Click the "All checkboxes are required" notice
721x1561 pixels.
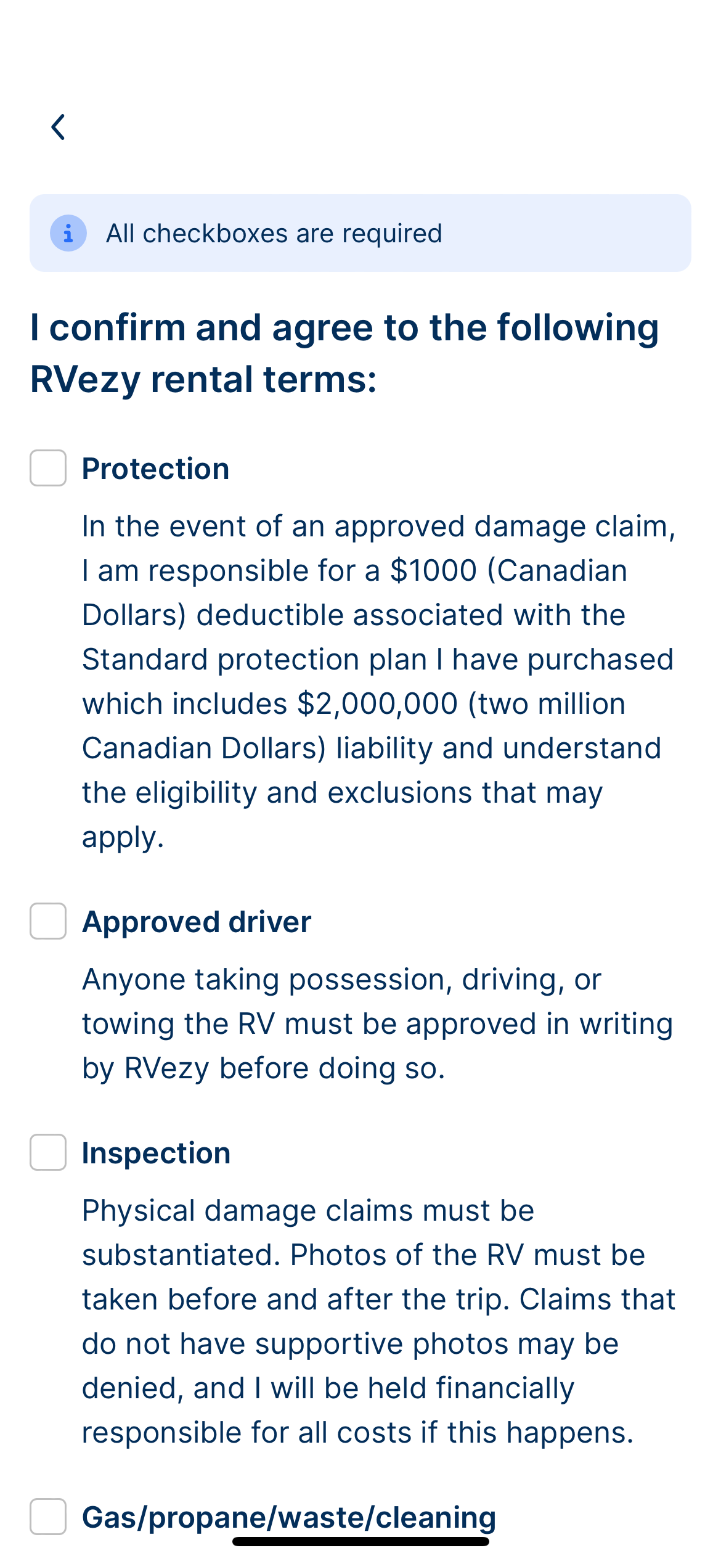tap(274, 234)
